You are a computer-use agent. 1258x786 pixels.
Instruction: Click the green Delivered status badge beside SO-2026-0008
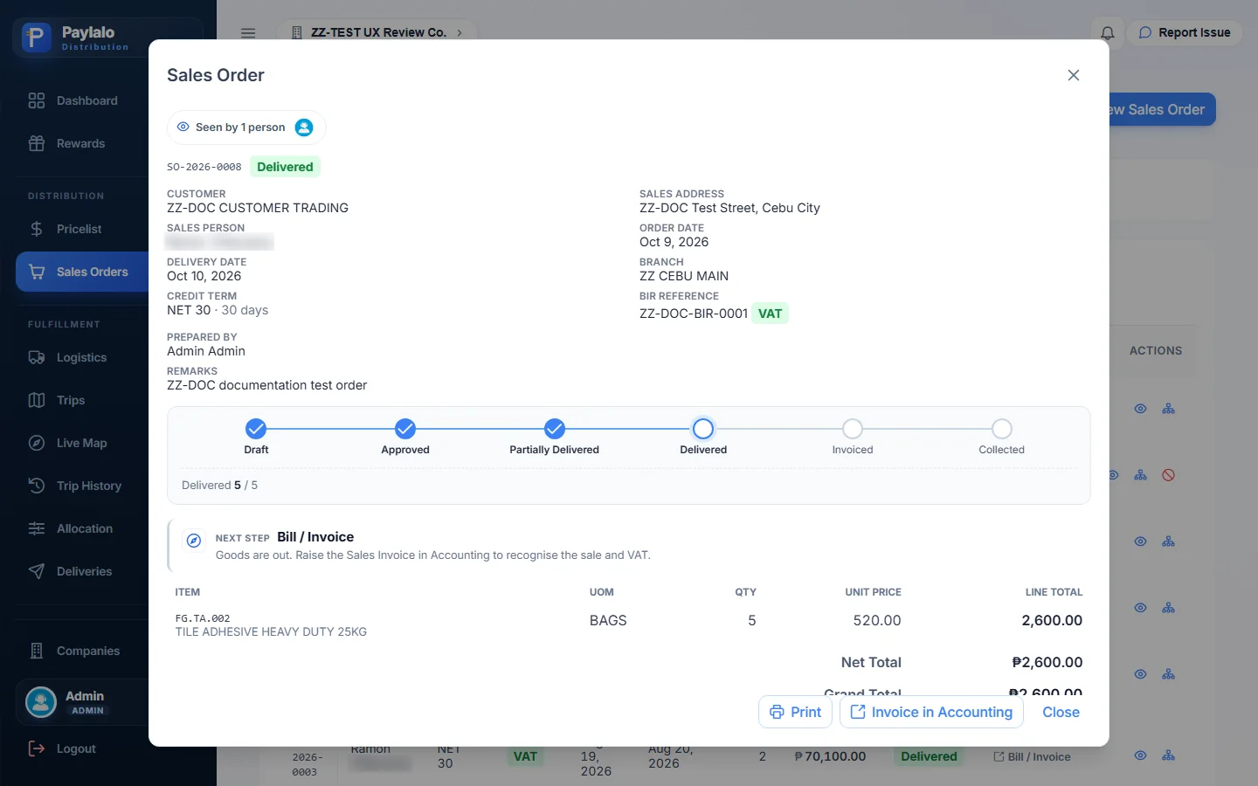click(x=285, y=167)
